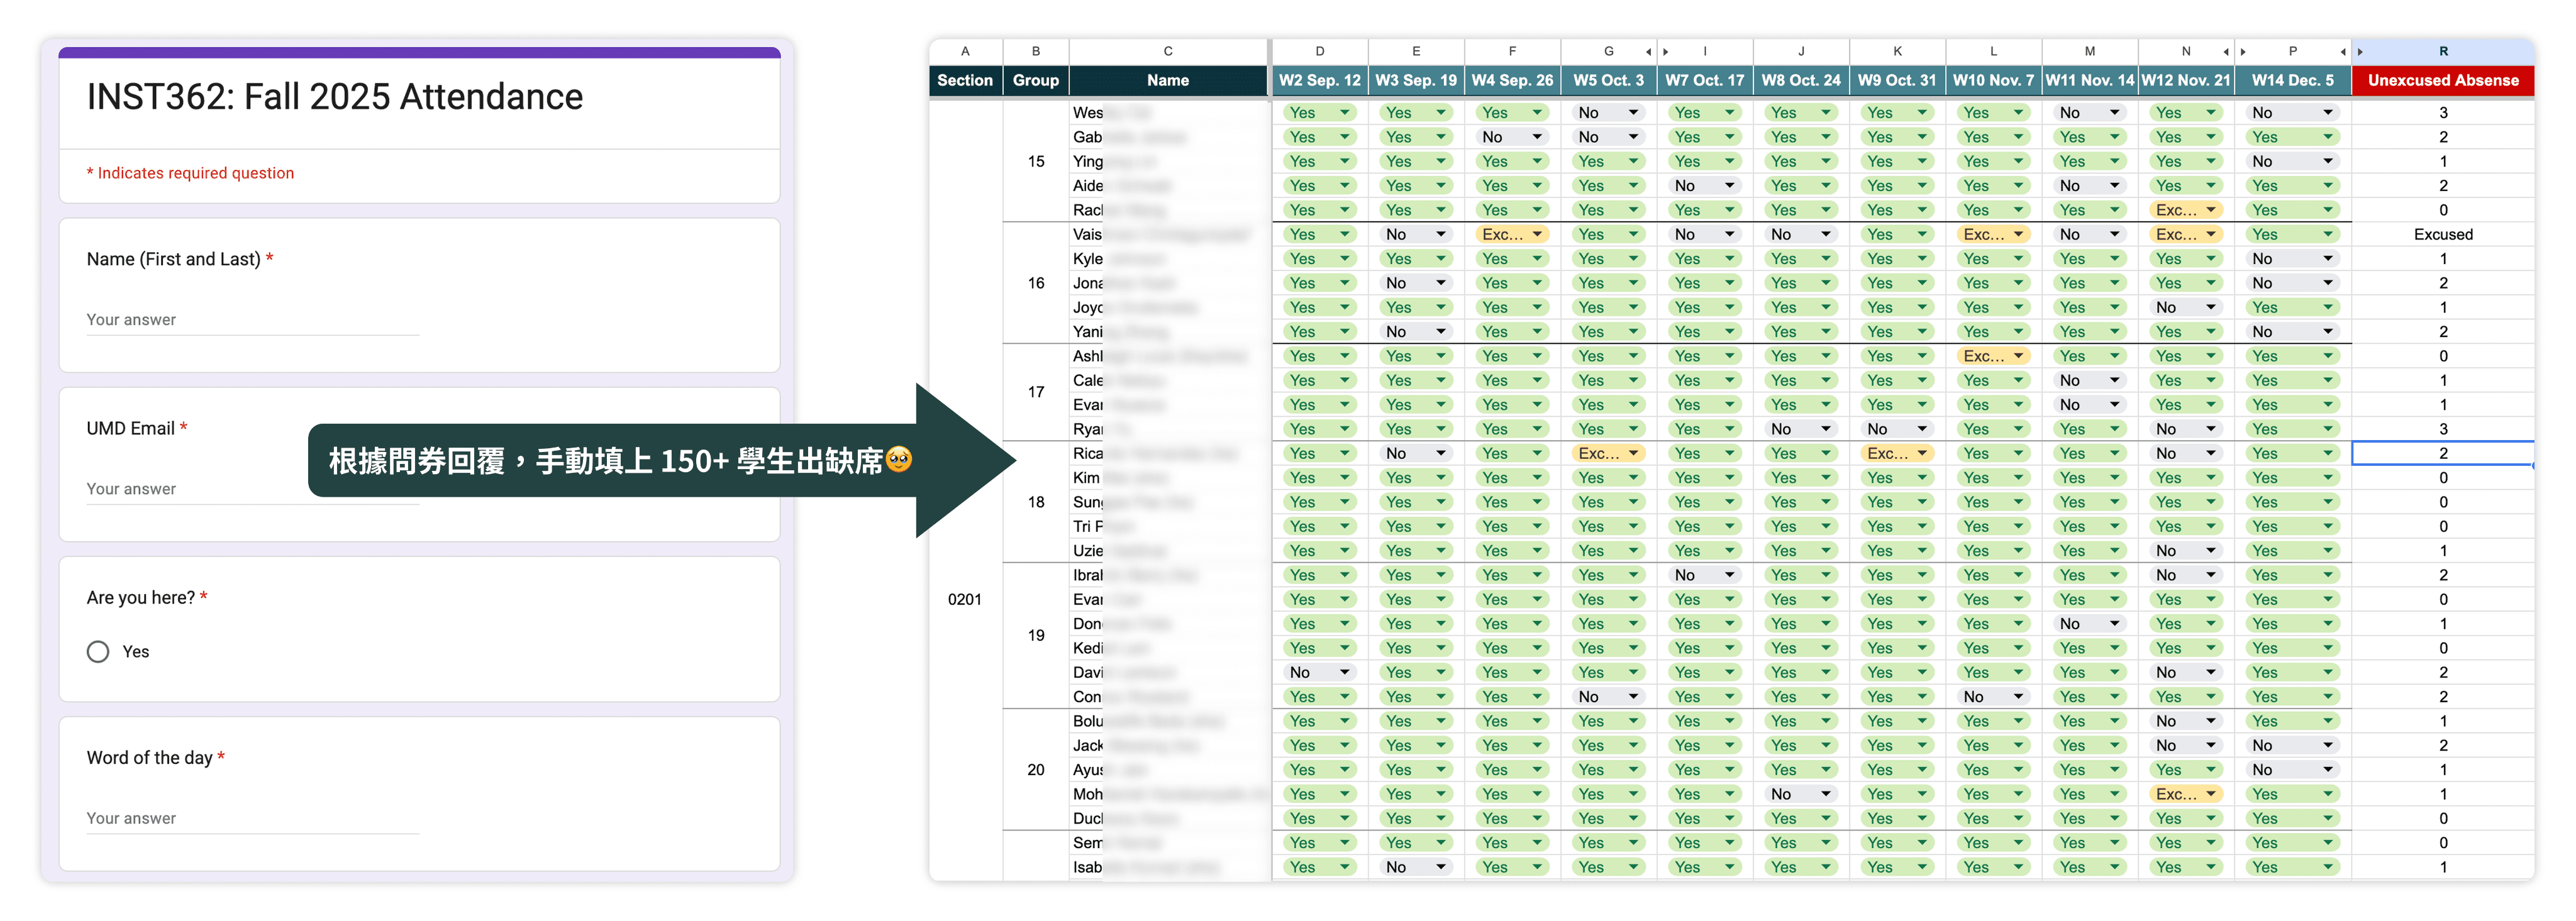Screen dimensions: 2576x921
Task: Select column R header letter
Action: click(2443, 52)
